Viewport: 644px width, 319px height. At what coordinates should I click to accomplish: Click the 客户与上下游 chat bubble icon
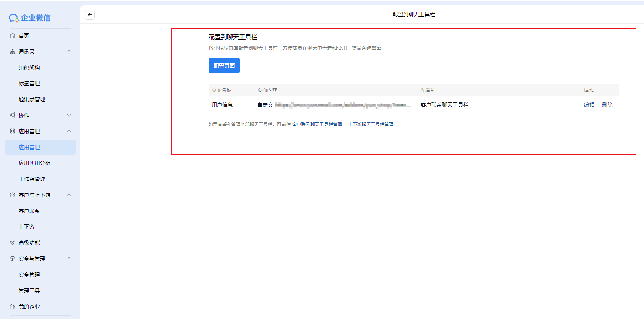point(12,195)
